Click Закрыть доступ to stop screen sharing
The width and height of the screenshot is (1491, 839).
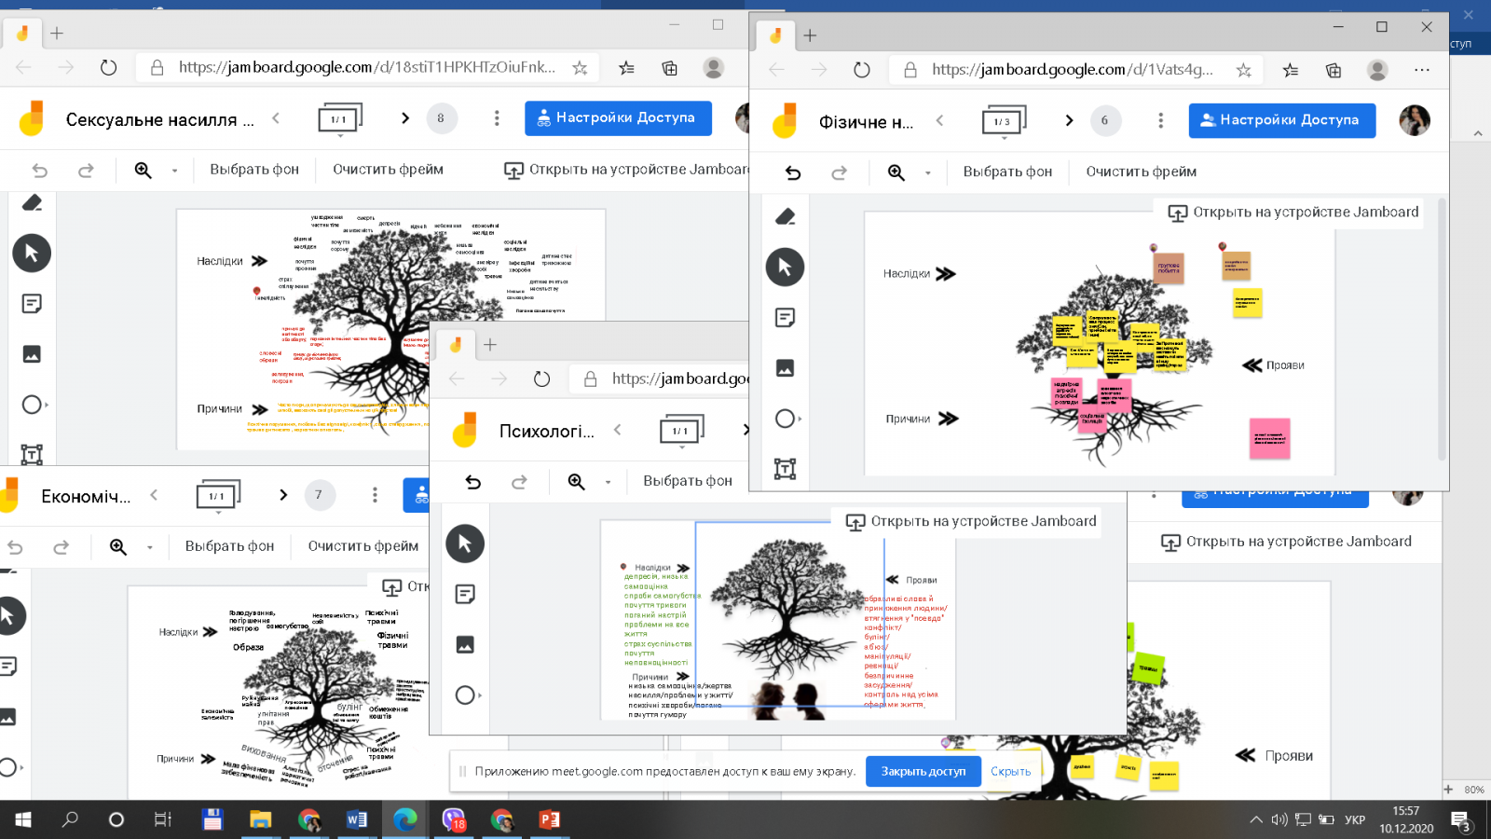coord(923,772)
